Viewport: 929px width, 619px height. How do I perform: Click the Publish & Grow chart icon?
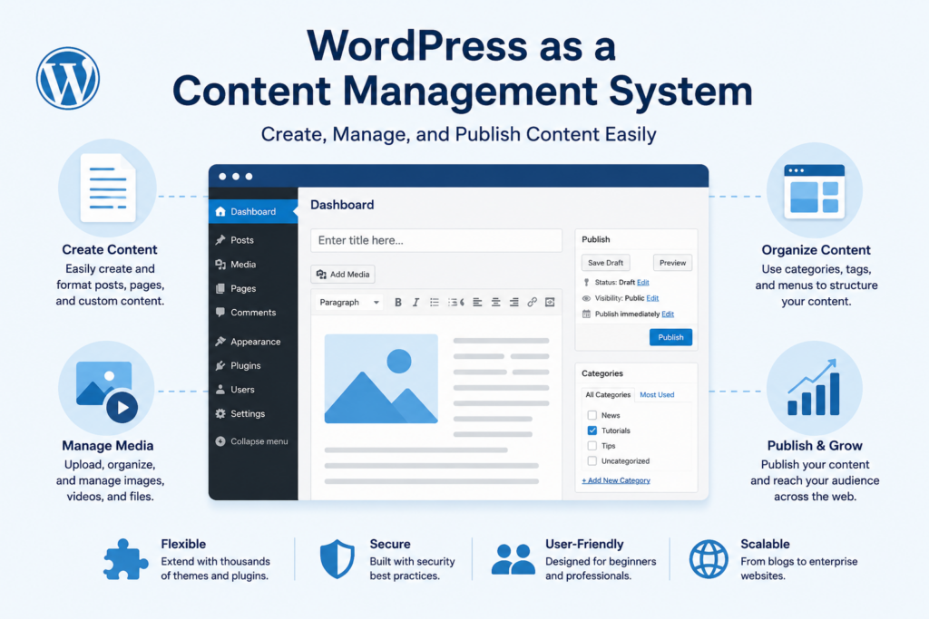click(814, 388)
